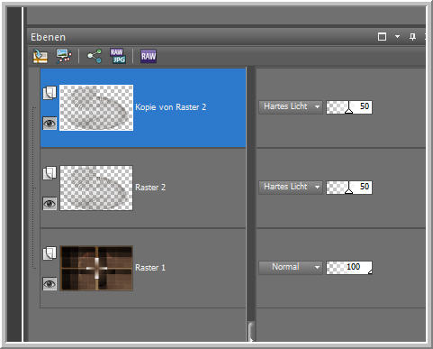This screenshot has height=349, width=433.
Task: Select the Raster 2 layer name
Action: tap(150, 188)
